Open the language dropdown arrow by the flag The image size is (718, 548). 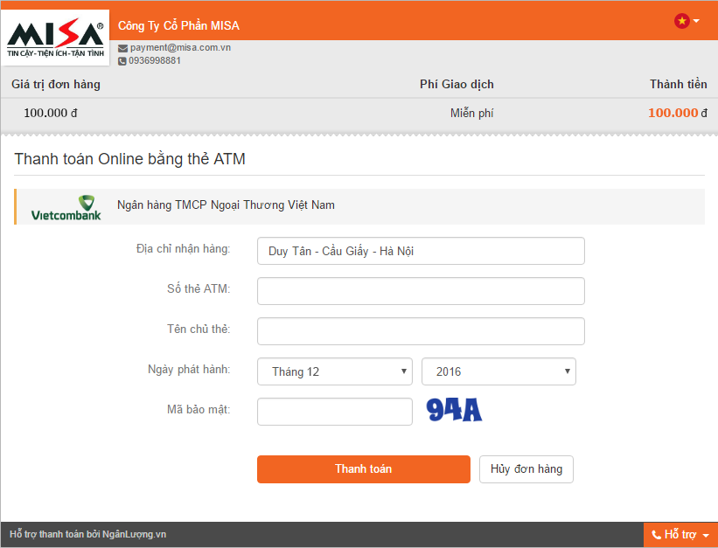(696, 21)
